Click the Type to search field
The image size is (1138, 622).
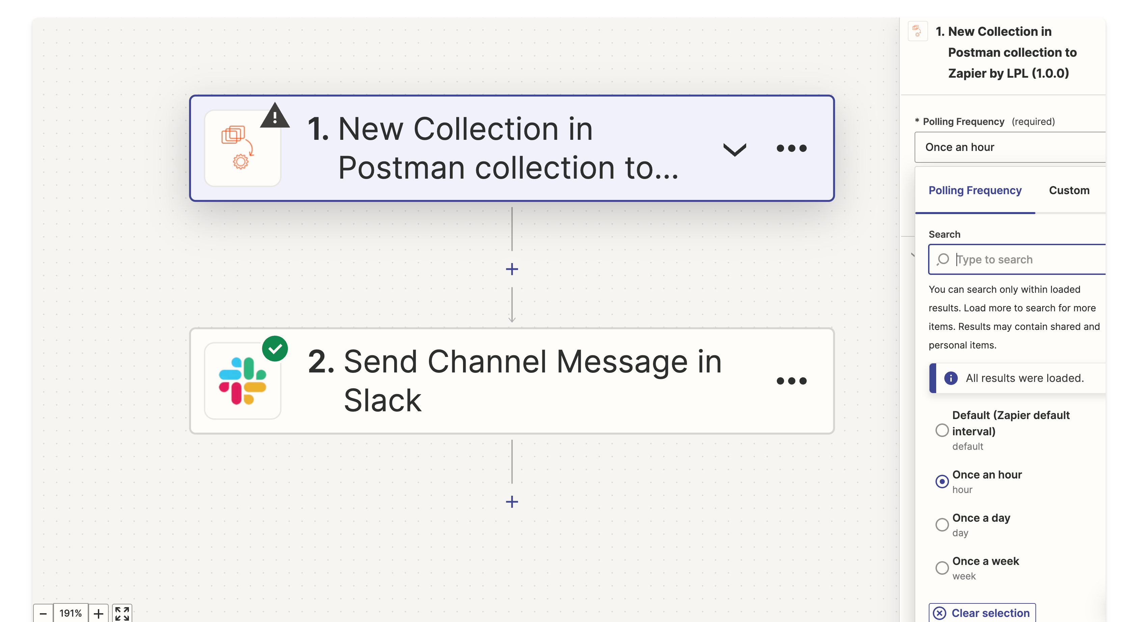click(1025, 259)
